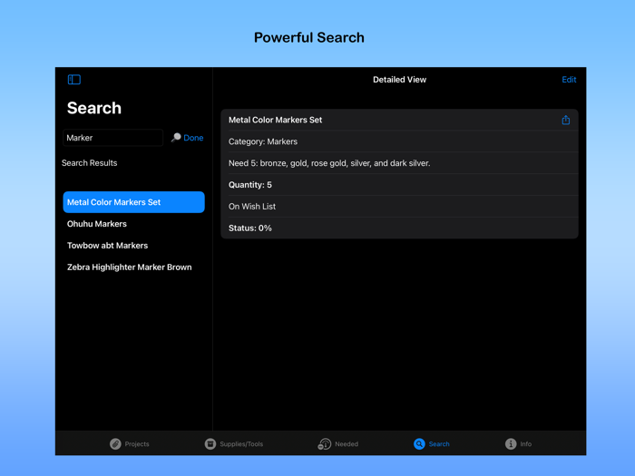Screen dimensions: 635x476
Task: Click the magnifying glass search icon
Action: point(176,138)
